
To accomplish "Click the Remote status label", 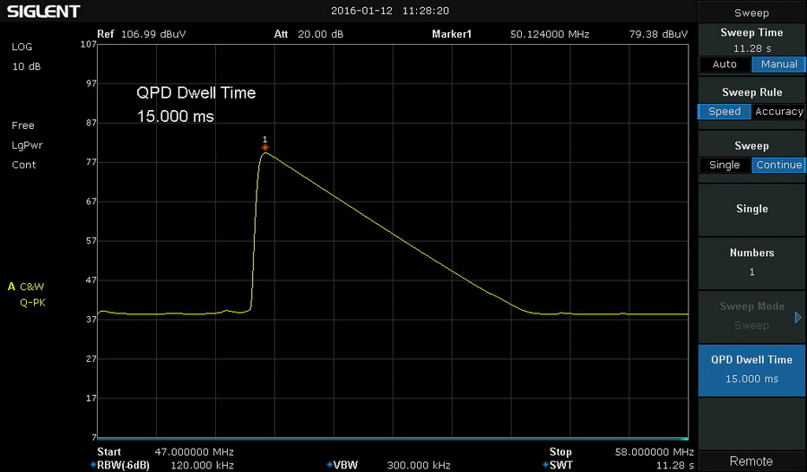I will [751, 461].
